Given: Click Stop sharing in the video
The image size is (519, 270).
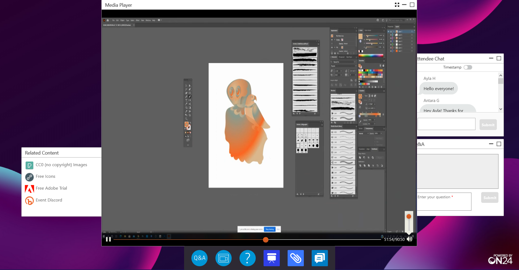Looking at the screenshot, I should pos(270,229).
